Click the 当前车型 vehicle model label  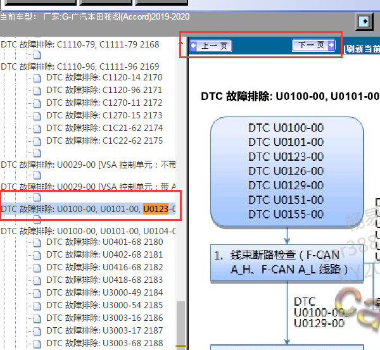point(95,16)
